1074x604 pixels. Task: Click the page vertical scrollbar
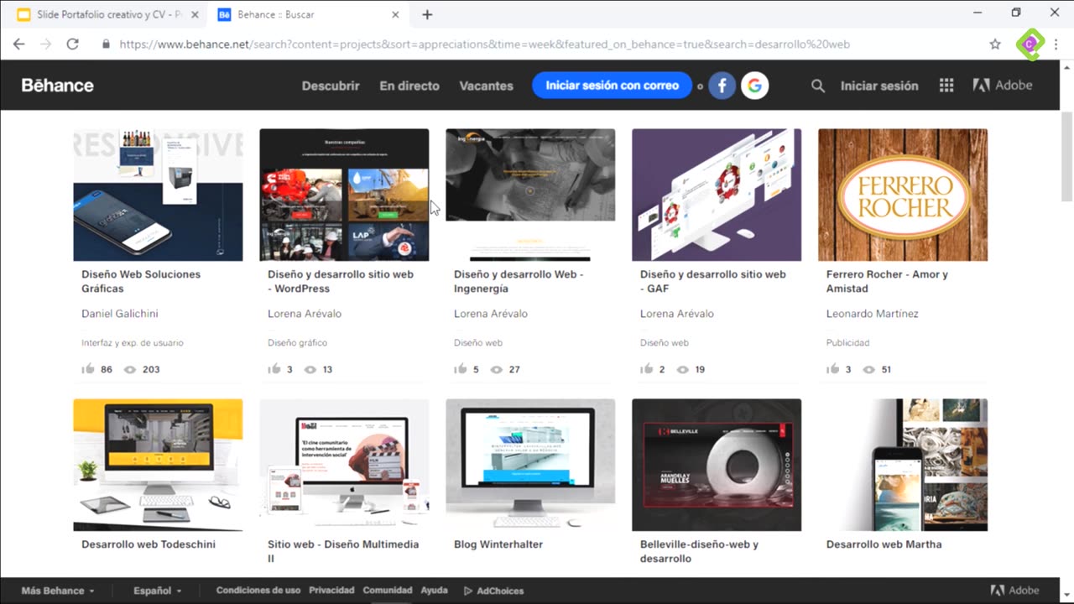point(1067,156)
